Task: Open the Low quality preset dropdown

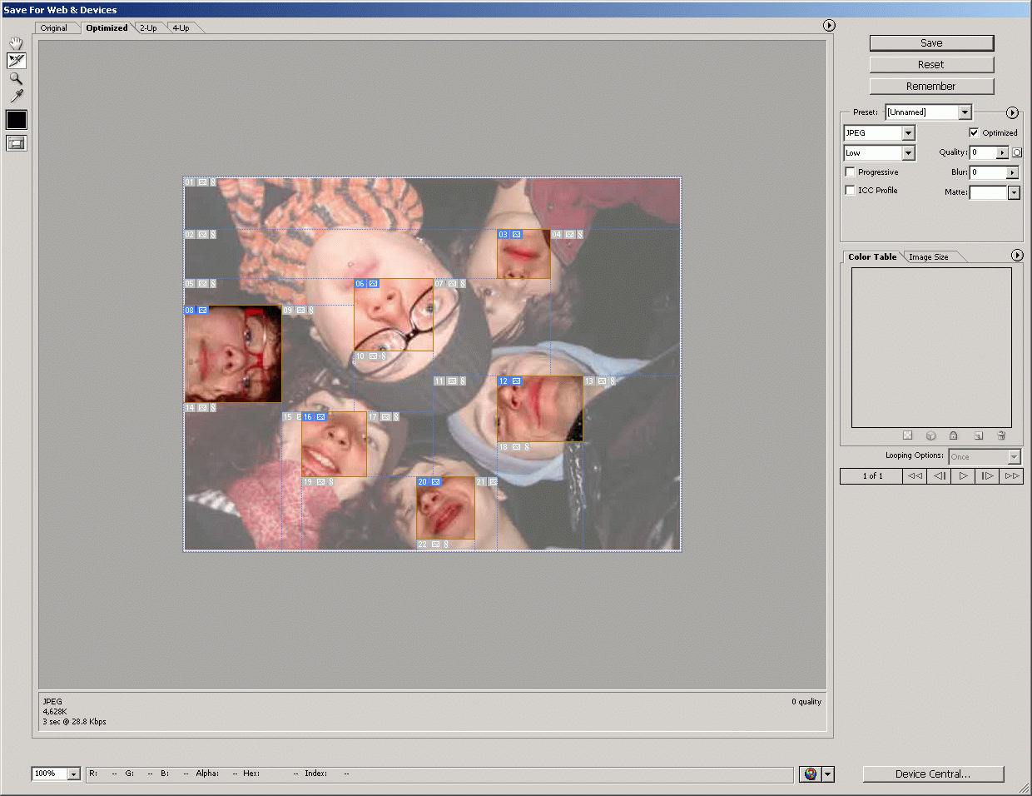Action: coord(879,153)
